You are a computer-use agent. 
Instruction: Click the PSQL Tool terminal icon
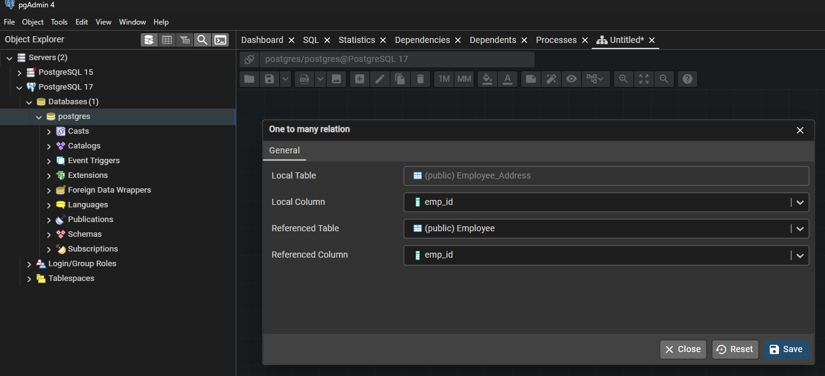(x=220, y=40)
